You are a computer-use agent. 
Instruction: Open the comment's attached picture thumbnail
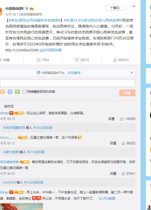pyautogui.click(x=22, y=207)
